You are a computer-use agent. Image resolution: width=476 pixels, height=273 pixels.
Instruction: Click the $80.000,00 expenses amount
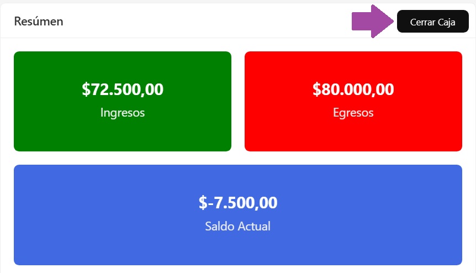[x=353, y=90]
